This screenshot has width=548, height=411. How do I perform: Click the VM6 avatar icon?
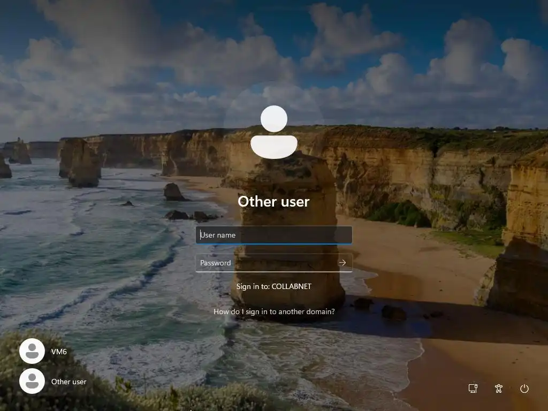(32, 351)
